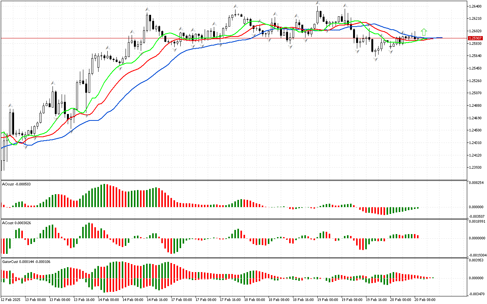The image size is (487, 304).
Task: Click the 1.26020 price axis label
Action: 476,31
